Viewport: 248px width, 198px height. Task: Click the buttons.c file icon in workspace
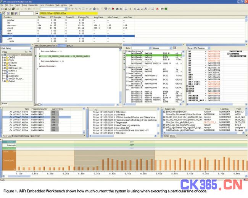tap(7, 70)
